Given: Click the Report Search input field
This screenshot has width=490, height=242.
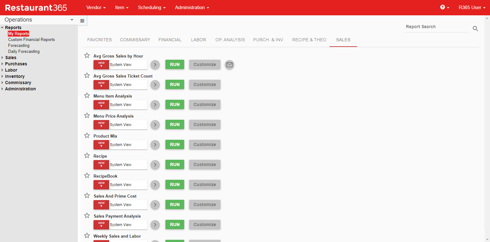Looking at the screenshot, I should pos(437,27).
